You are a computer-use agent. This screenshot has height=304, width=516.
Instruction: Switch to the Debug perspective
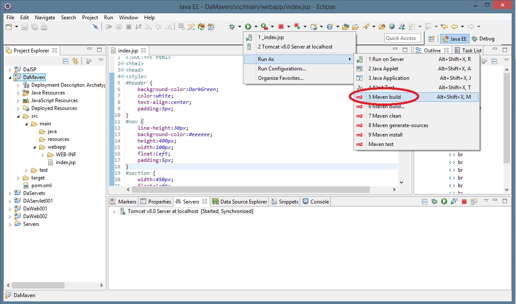click(483, 39)
